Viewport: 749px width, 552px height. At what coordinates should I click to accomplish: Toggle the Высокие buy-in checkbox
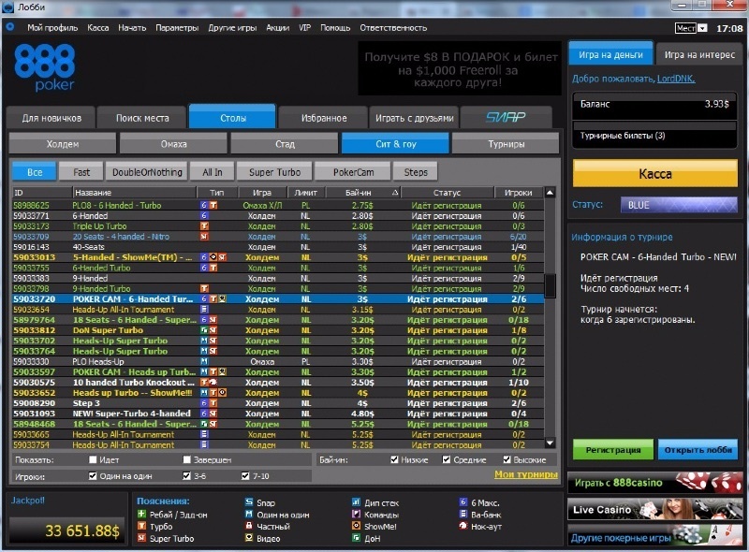pos(507,460)
